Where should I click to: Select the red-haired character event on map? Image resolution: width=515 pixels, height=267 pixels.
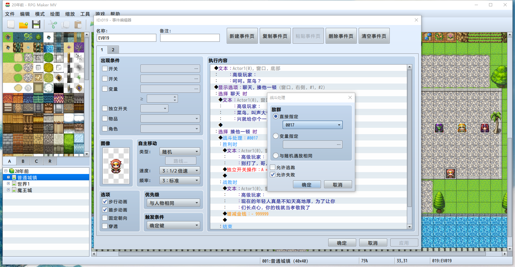(x=485, y=128)
